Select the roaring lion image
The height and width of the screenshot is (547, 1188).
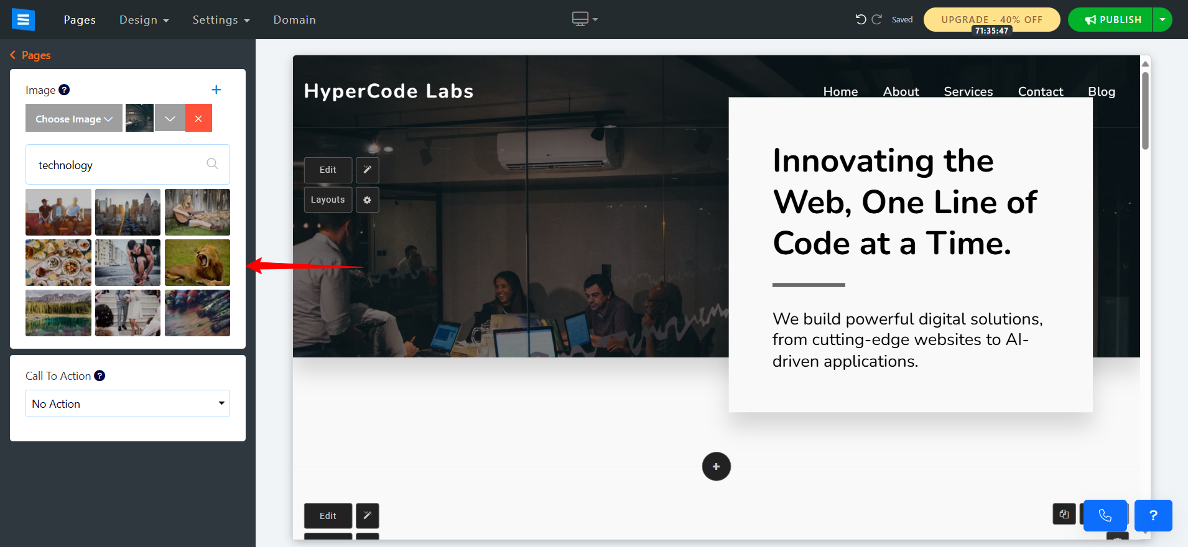click(197, 262)
